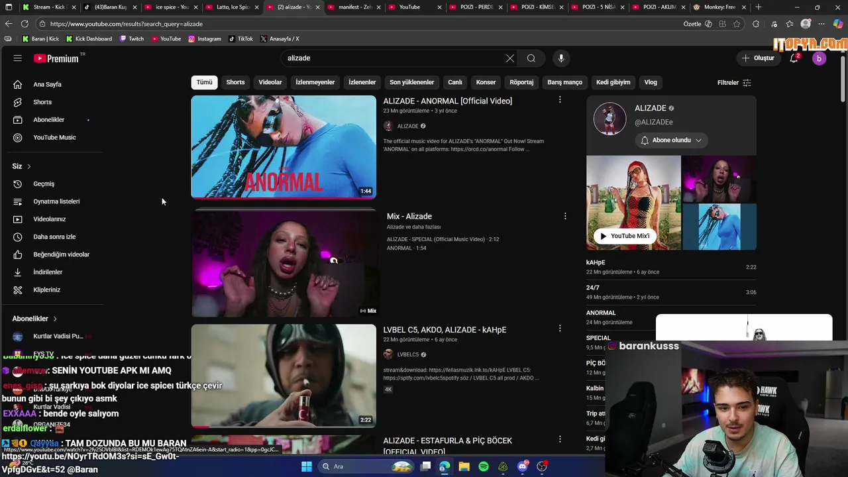The height and width of the screenshot is (477, 848).
Task: Open the Instagram bookmark
Action: click(204, 39)
